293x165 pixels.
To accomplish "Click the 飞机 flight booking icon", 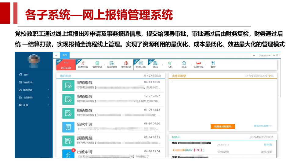I will tap(170, 64).
